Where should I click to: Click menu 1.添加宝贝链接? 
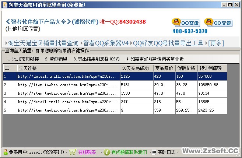tap(24, 59)
